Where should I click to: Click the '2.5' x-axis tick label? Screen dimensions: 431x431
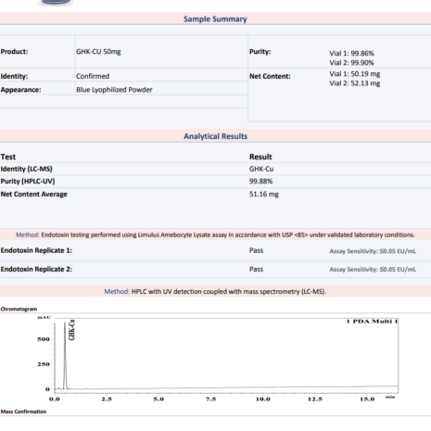[107, 399]
